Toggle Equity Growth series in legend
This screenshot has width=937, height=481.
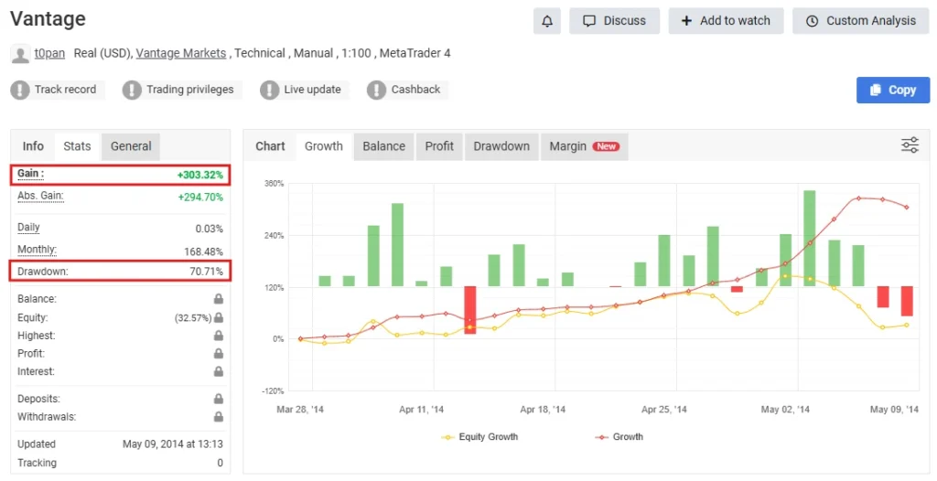tap(479, 437)
